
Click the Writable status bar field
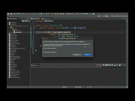point(65,87)
